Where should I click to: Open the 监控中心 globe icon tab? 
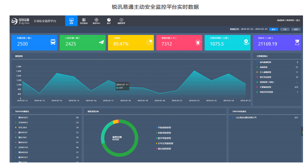[x=96, y=21]
